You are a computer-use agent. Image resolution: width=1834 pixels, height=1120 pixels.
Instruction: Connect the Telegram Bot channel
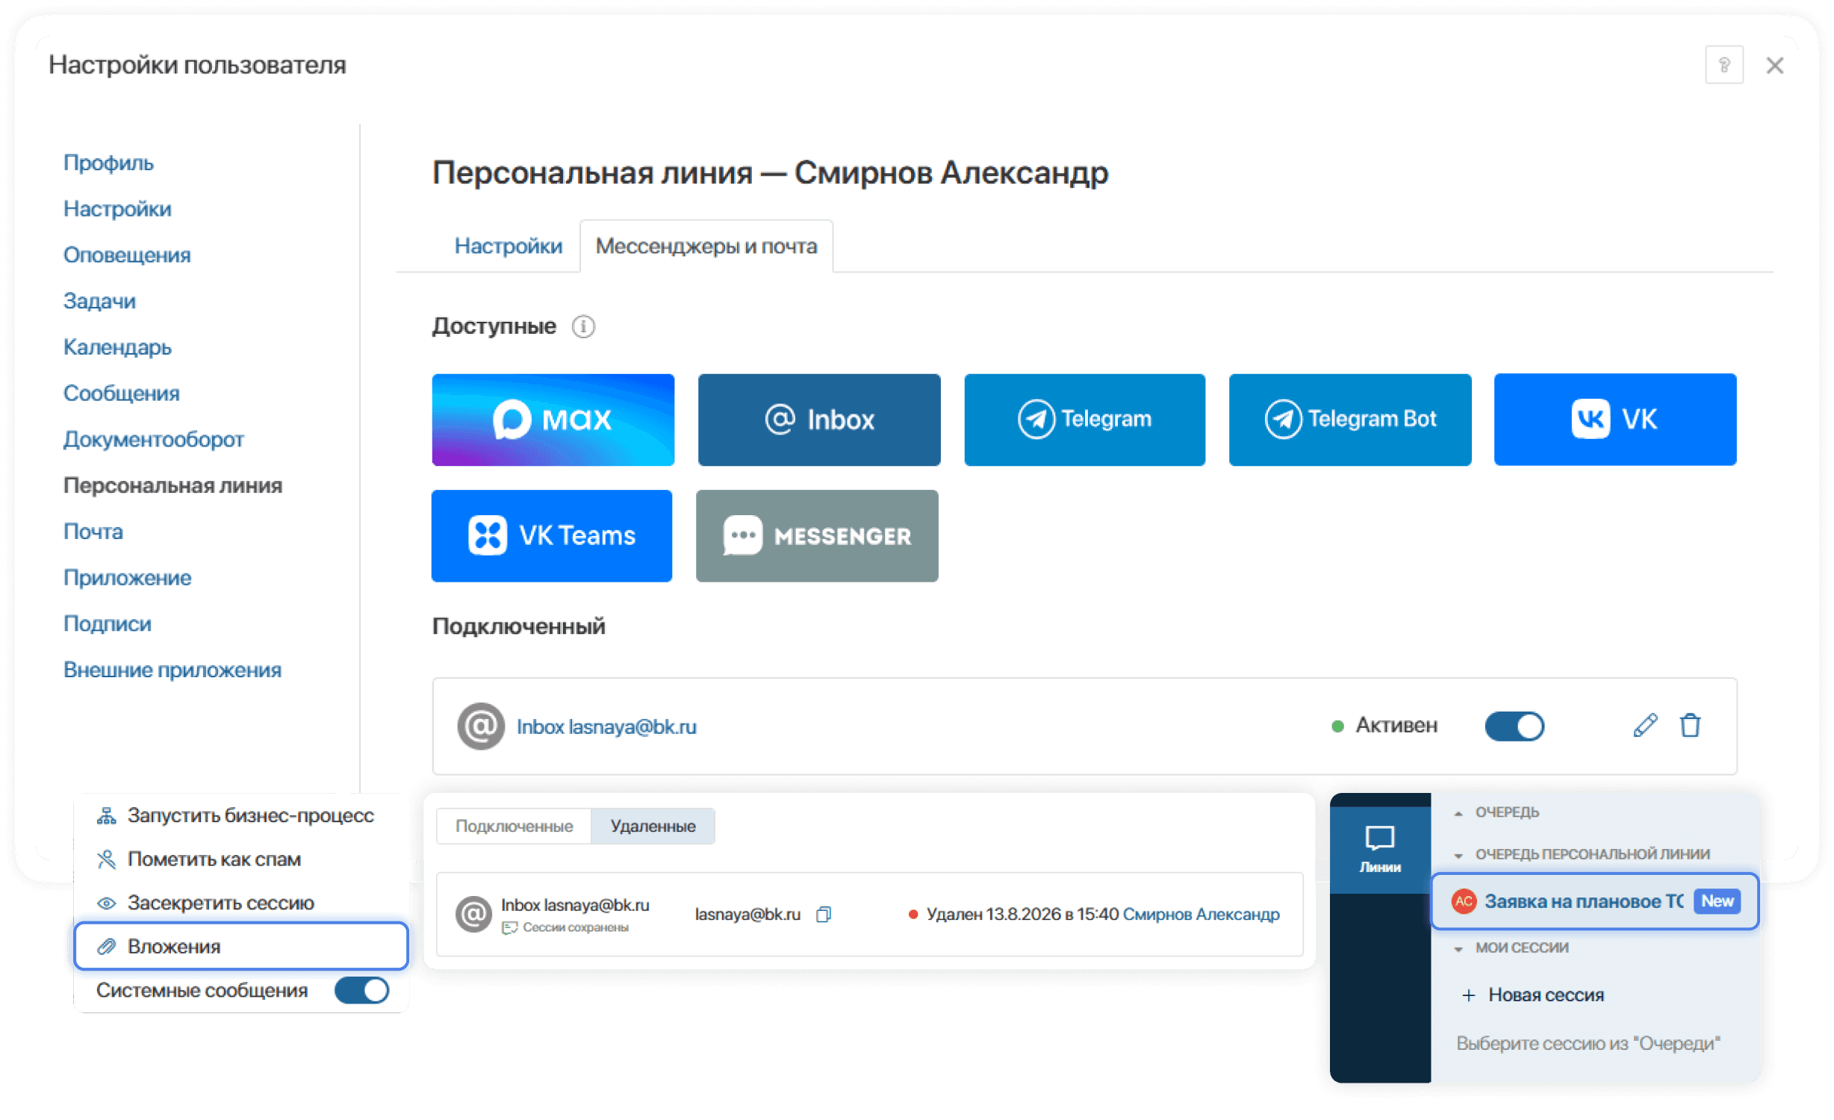coord(1350,420)
